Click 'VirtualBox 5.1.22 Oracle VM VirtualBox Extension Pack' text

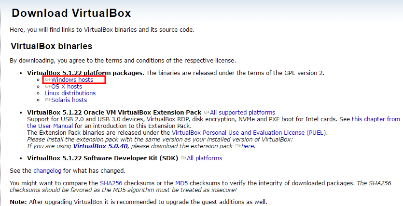click(x=114, y=113)
